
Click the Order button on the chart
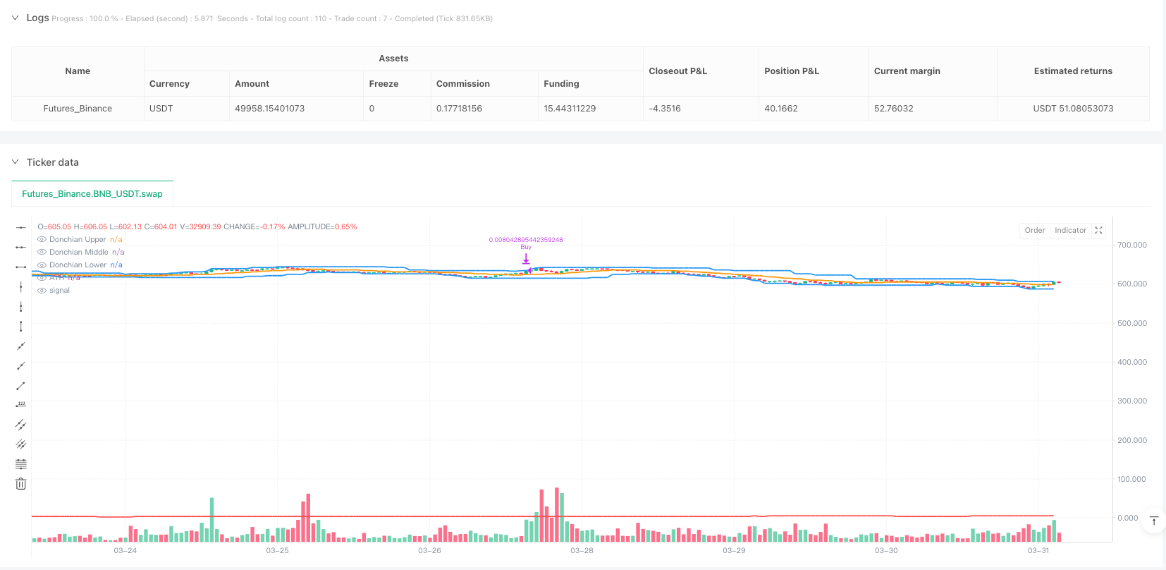point(1035,230)
